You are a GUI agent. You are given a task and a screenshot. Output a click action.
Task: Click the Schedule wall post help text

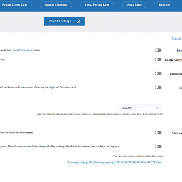(100, 114)
